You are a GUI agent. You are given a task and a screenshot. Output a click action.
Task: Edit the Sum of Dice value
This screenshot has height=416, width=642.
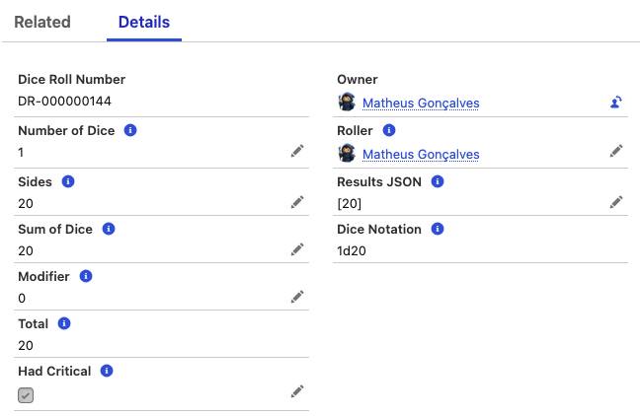(x=297, y=249)
